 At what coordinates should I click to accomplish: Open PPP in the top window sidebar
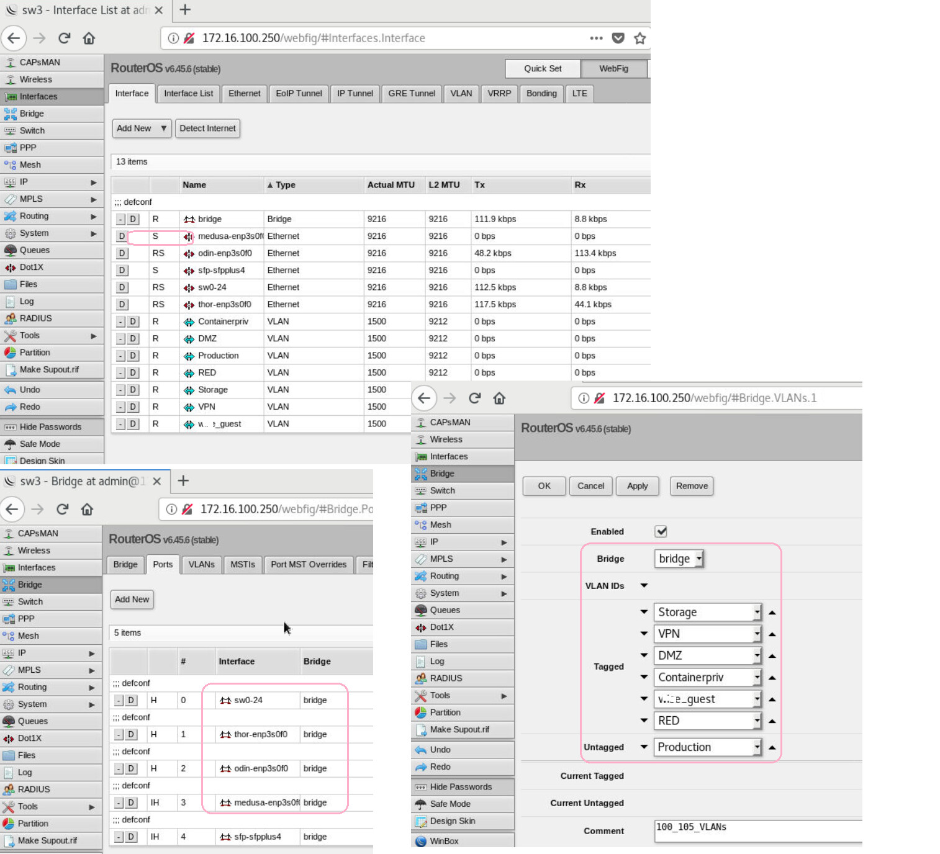pos(52,148)
